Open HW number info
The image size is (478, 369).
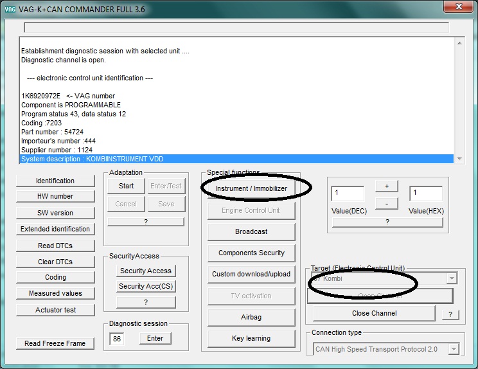click(x=55, y=197)
